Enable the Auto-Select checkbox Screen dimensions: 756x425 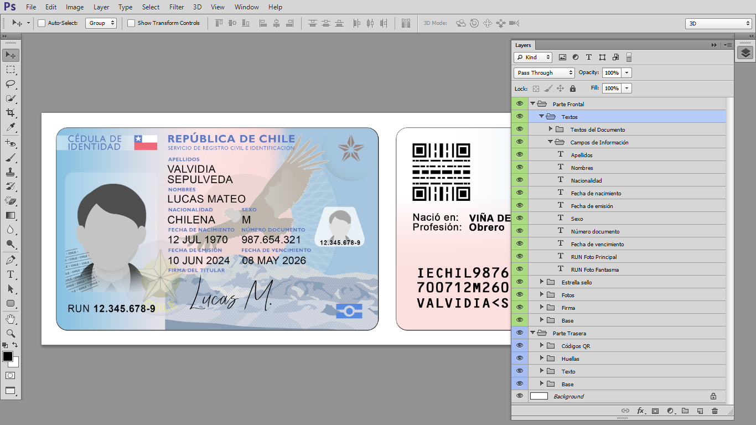pos(42,23)
